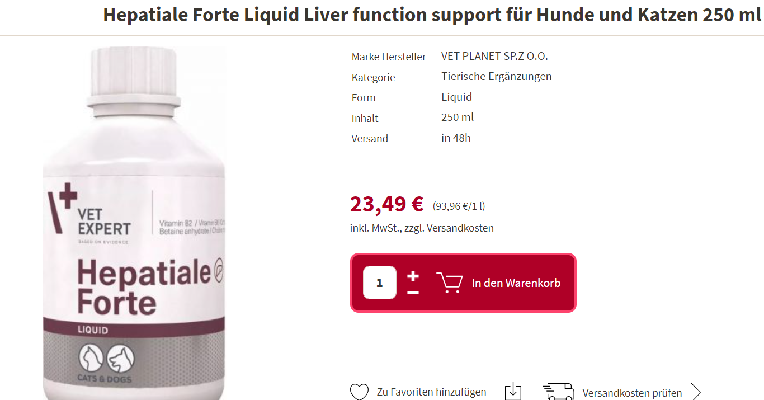Increase quantity with the plus sign
Image resolution: width=764 pixels, height=400 pixels.
413,276
